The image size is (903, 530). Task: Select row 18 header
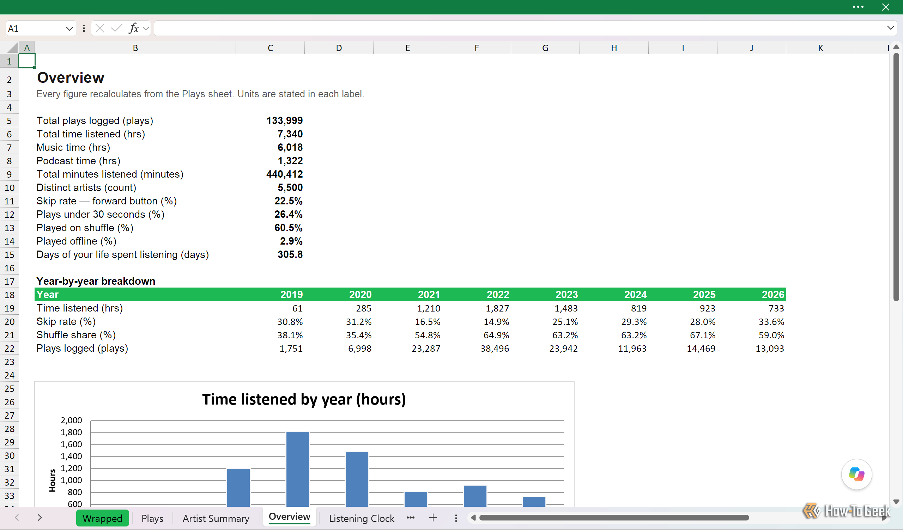[x=9, y=295]
